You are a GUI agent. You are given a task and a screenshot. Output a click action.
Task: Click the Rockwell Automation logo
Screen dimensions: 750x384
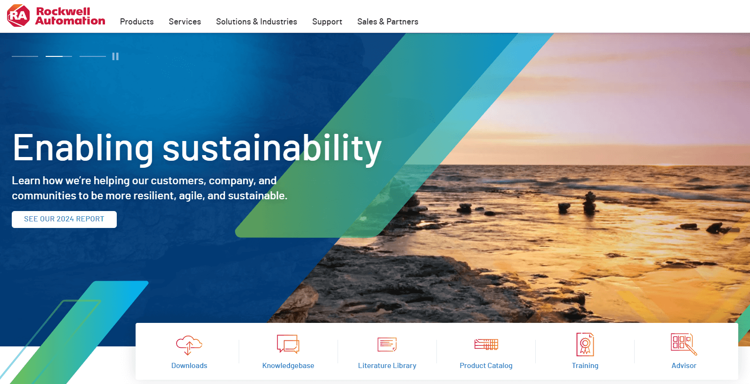(56, 16)
